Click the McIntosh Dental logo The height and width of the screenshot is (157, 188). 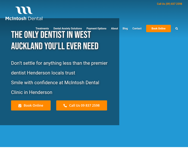[x=24, y=13]
